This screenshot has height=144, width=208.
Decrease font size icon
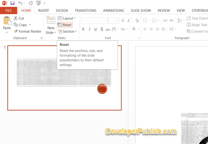[x=129, y=21]
